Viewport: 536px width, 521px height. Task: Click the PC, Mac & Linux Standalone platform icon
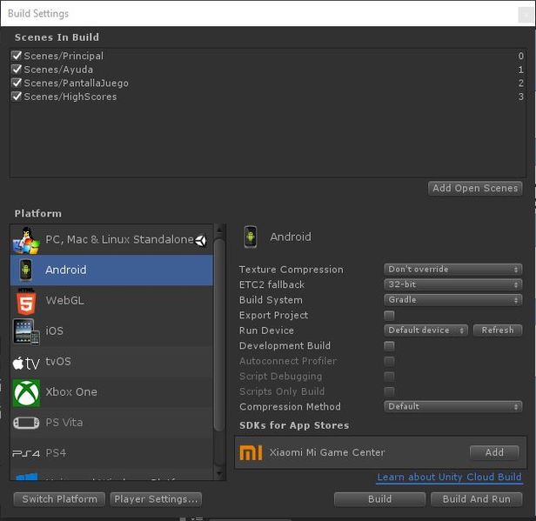point(26,240)
